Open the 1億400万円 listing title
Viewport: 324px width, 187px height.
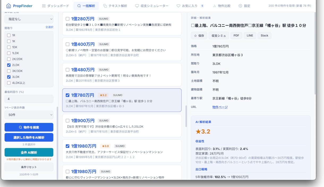83,44
